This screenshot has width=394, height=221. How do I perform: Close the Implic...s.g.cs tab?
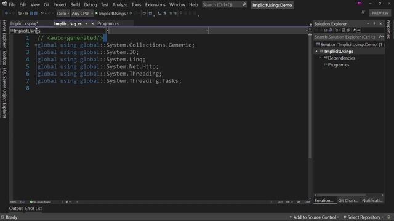tap(92, 23)
